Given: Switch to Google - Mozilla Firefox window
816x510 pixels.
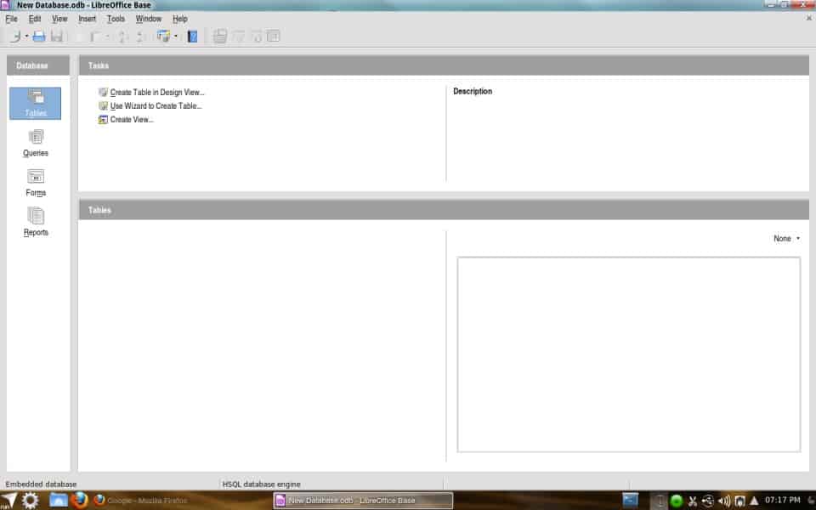Looking at the screenshot, I should click(140, 501).
